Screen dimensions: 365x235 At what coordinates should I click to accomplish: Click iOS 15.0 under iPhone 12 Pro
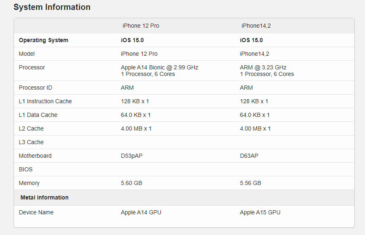(132, 40)
